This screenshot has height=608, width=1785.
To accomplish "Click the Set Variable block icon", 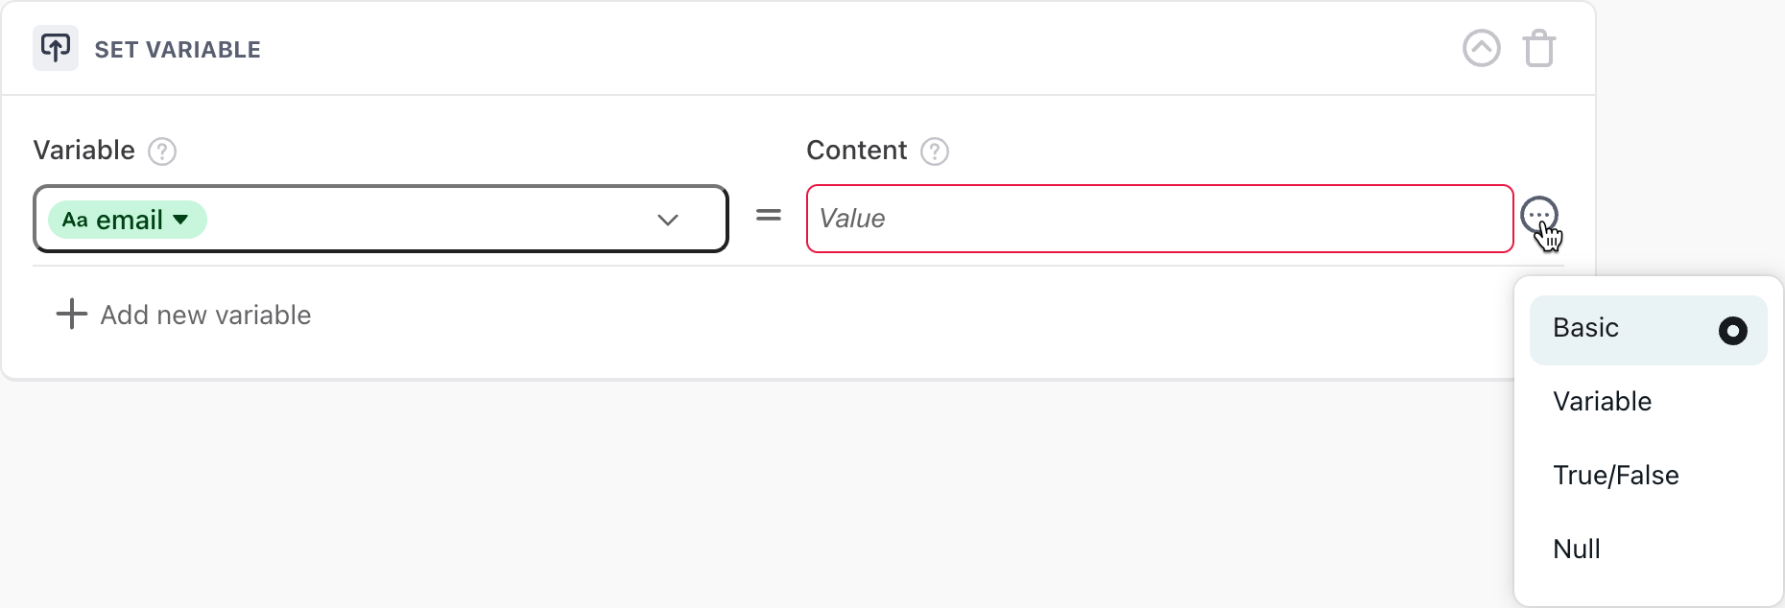I will [x=55, y=48].
